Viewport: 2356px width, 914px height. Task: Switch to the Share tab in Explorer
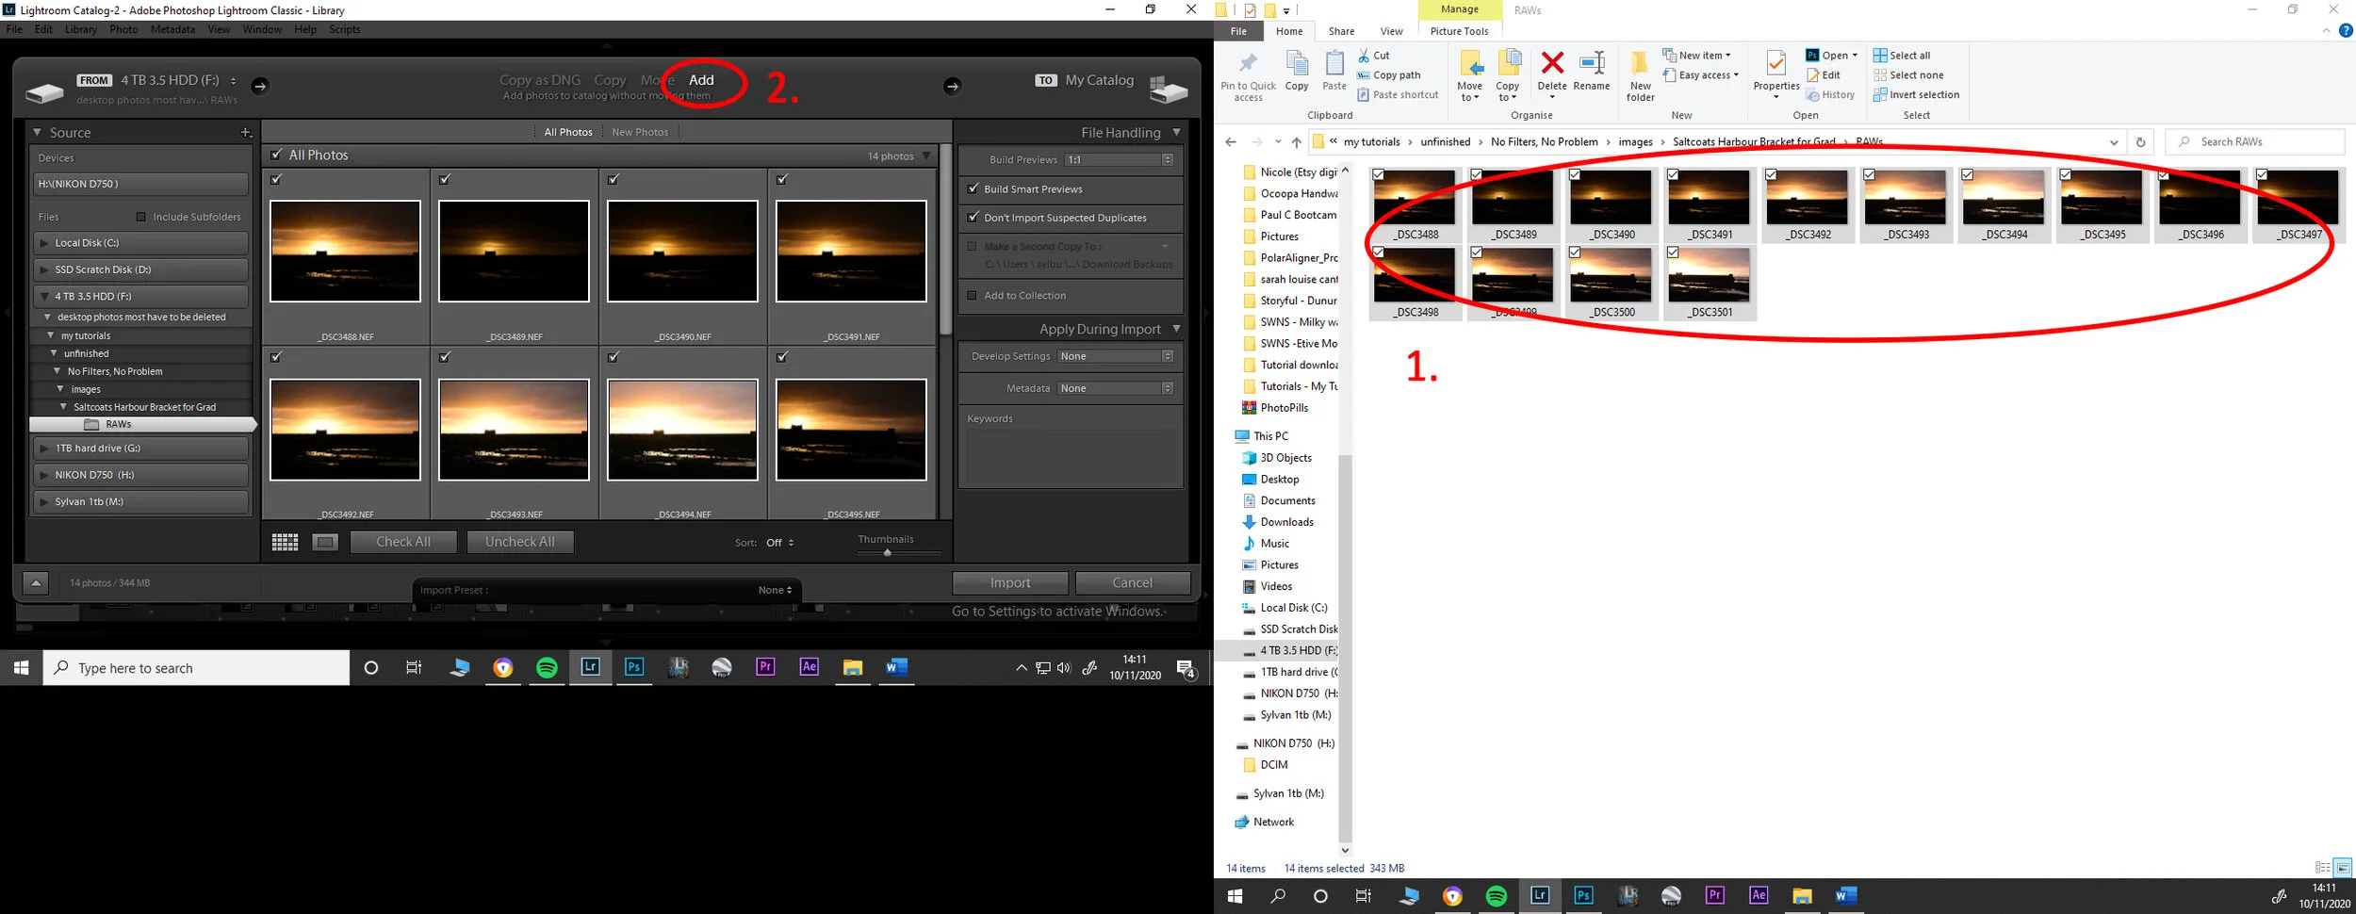coord(1341,31)
